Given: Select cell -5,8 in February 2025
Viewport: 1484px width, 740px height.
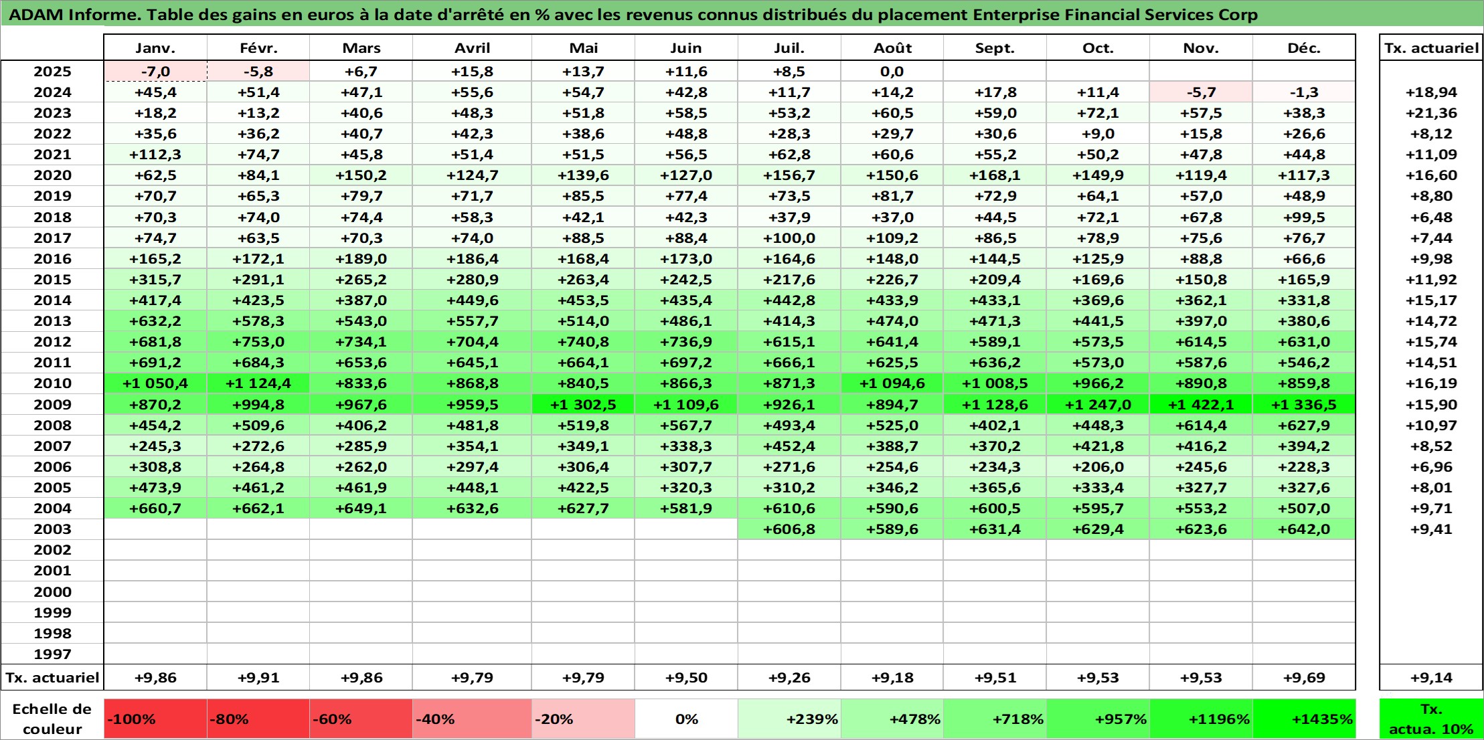Looking at the screenshot, I should click(x=258, y=72).
